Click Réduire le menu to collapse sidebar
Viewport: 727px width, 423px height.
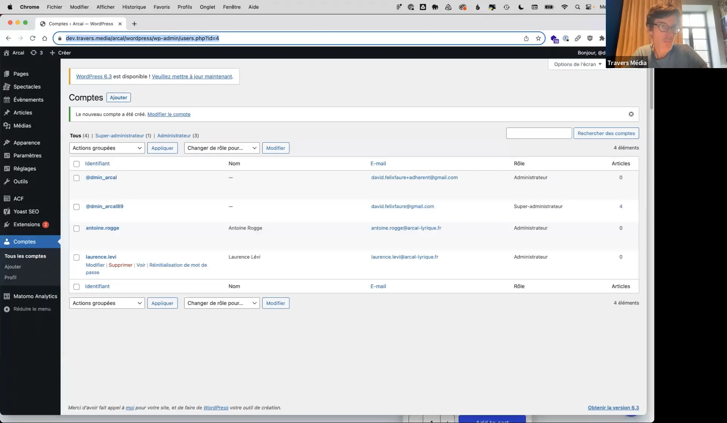(x=31, y=309)
